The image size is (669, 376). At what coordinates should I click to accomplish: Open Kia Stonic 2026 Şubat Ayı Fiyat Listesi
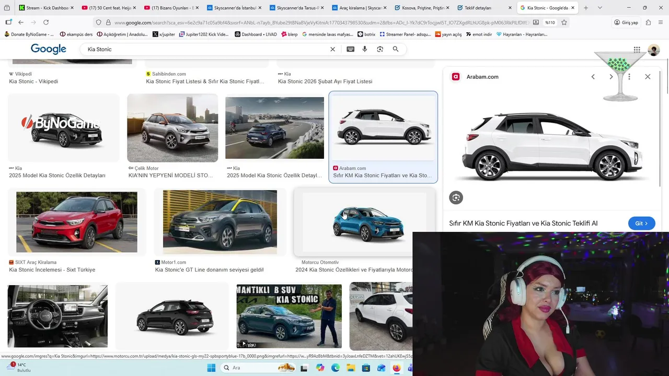click(325, 81)
